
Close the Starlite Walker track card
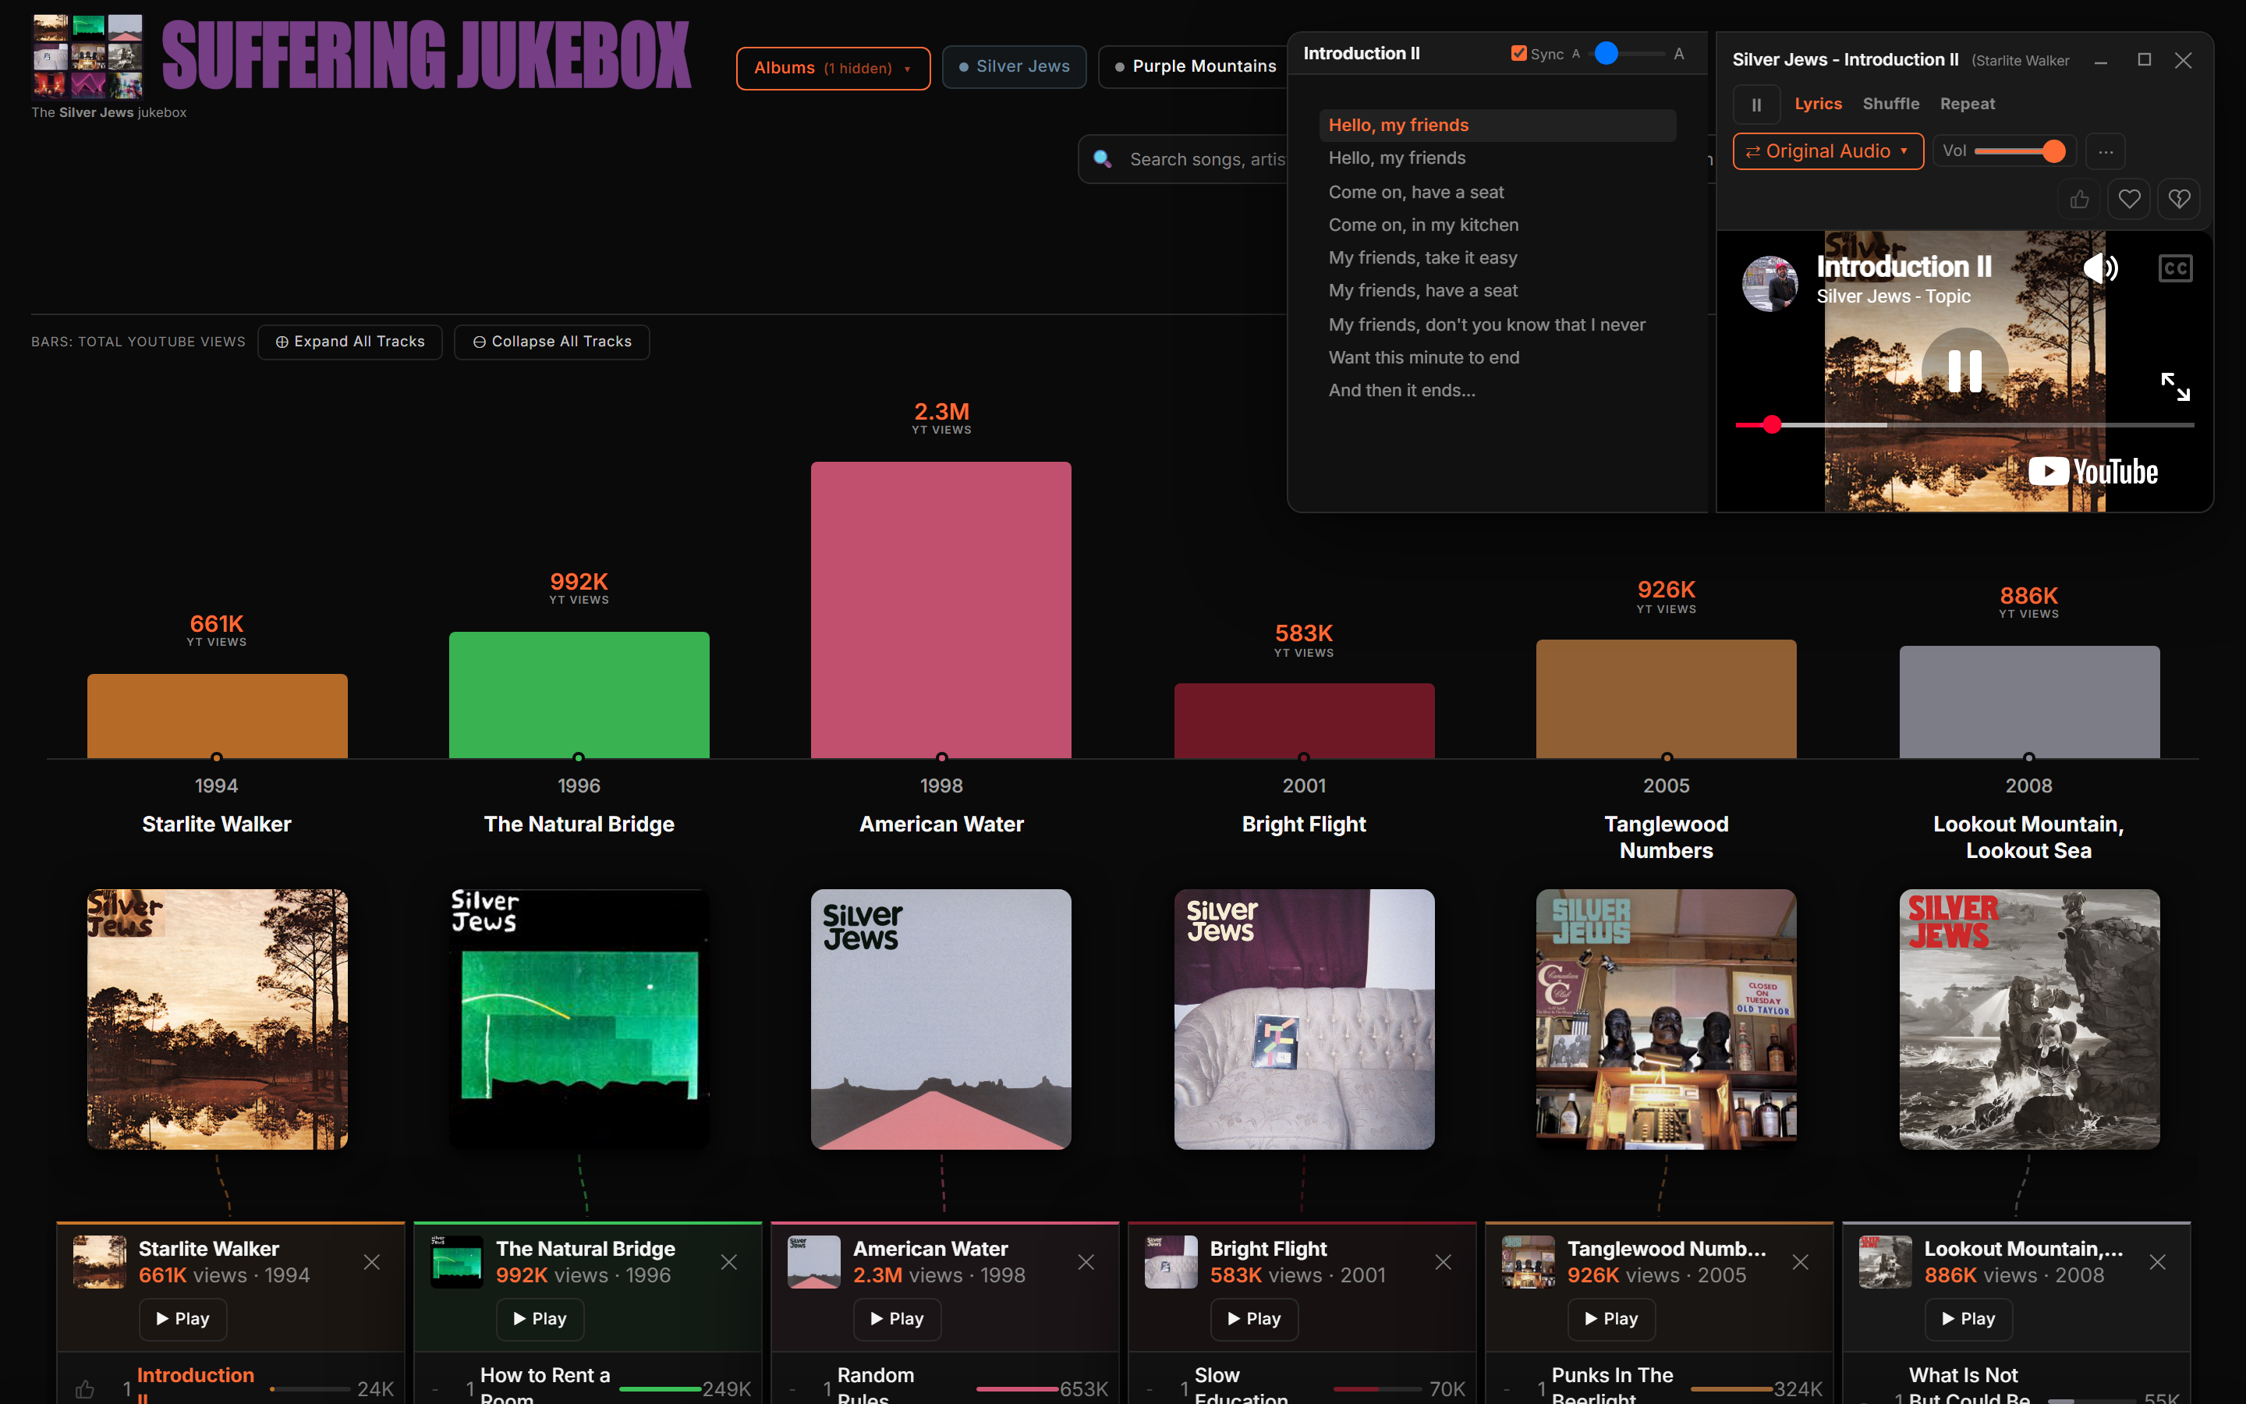(x=371, y=1262)
